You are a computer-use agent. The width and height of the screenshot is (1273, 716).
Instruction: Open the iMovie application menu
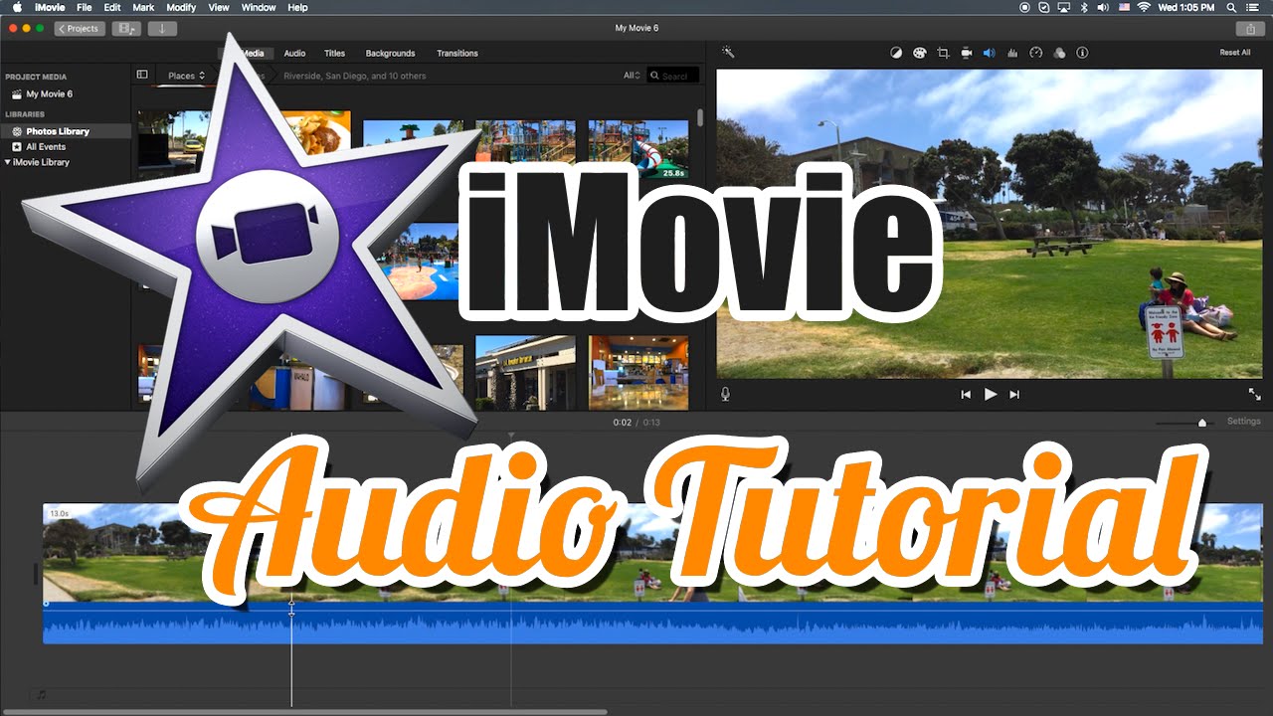49,7
